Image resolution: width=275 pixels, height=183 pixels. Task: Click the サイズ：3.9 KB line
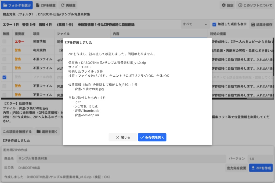[x=79, y=67]
